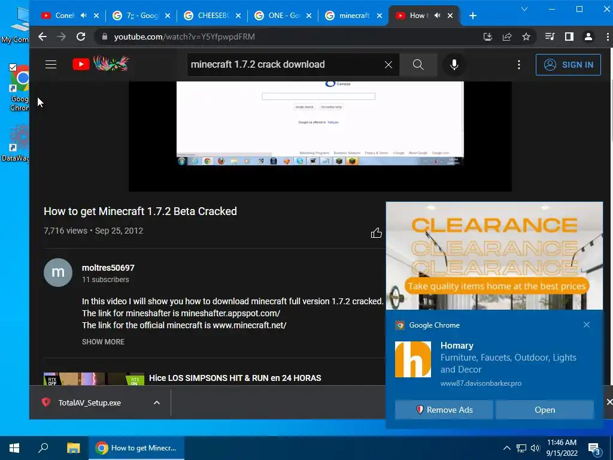Start voice search with microphone
The width and height of the screenshot is (613, 460).
[454, 65]
